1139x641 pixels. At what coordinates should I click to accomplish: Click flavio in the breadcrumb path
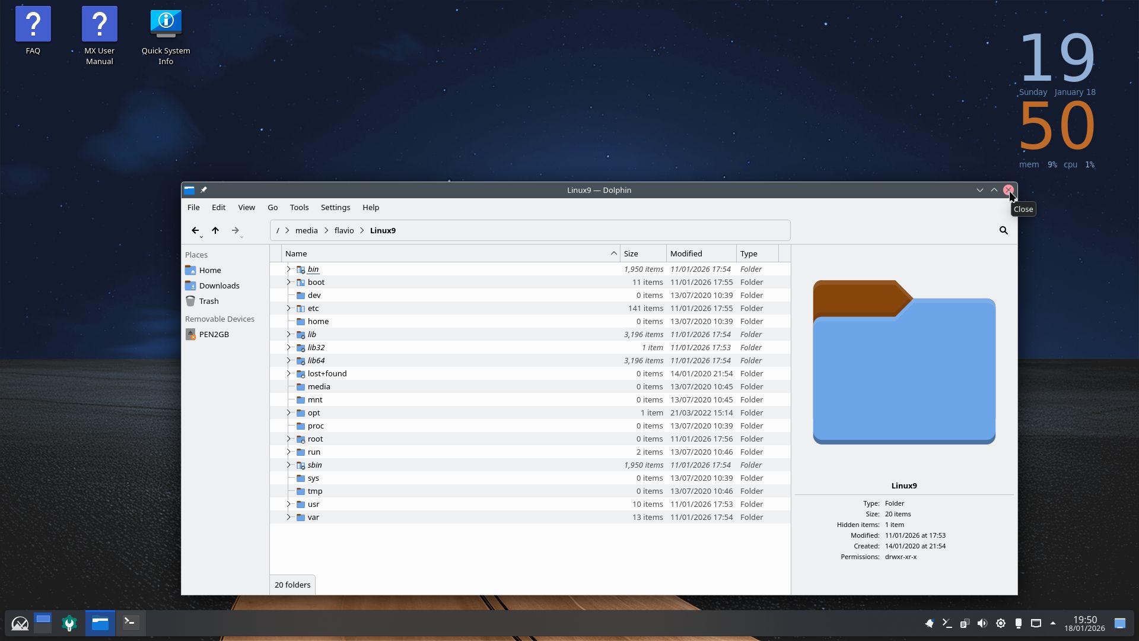tap(343, 230)
